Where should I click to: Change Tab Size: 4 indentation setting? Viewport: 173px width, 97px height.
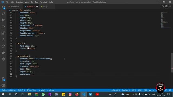[126, 90]
